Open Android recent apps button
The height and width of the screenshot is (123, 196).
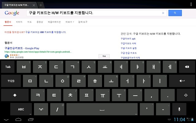pos(31,120)
